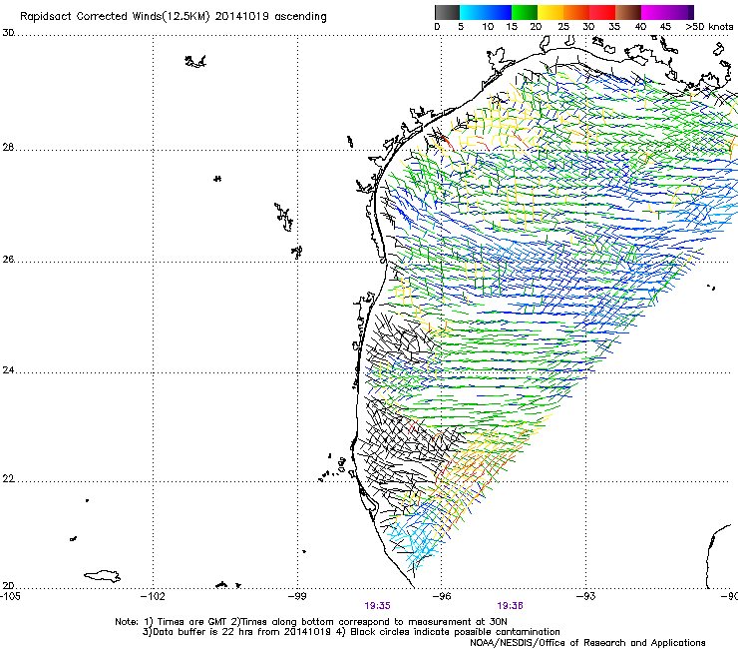Click the longitude label '-99'
This screenshot has width=738, height=649.
point(297,596)
